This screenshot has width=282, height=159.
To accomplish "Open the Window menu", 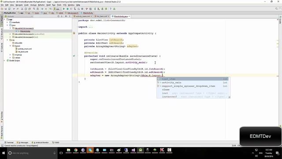I will point(71,5).
